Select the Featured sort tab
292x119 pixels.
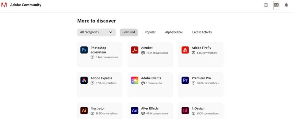tap(129, 32)
